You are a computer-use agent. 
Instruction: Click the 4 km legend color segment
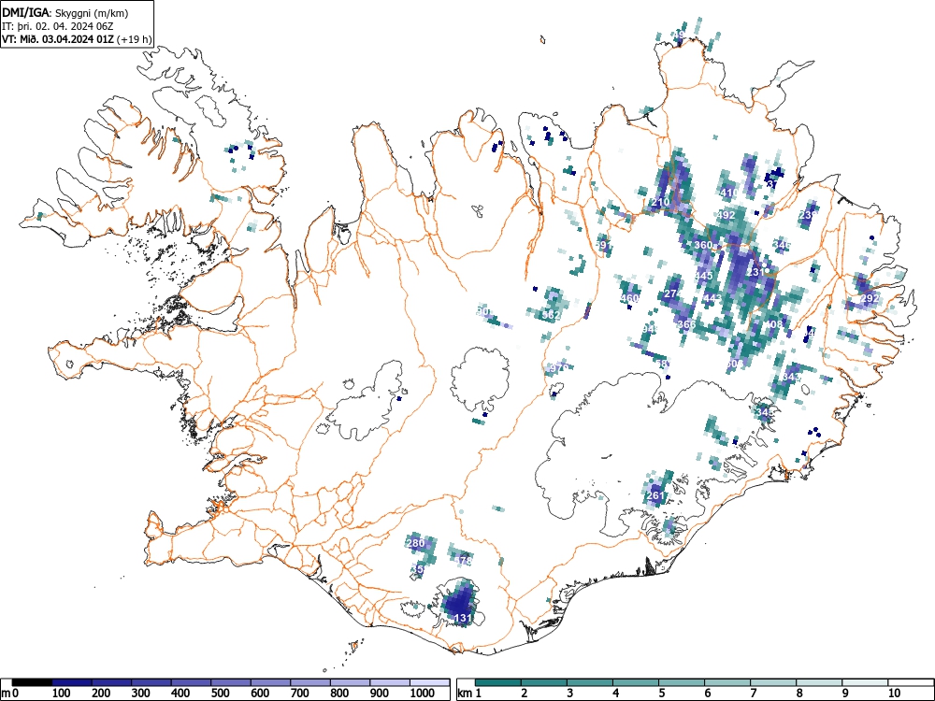[636, 682]
